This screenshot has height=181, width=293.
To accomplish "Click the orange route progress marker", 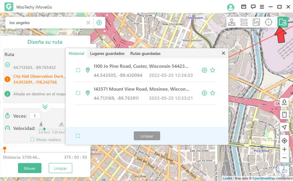I will pyautogui.click(x=5, y=149).
